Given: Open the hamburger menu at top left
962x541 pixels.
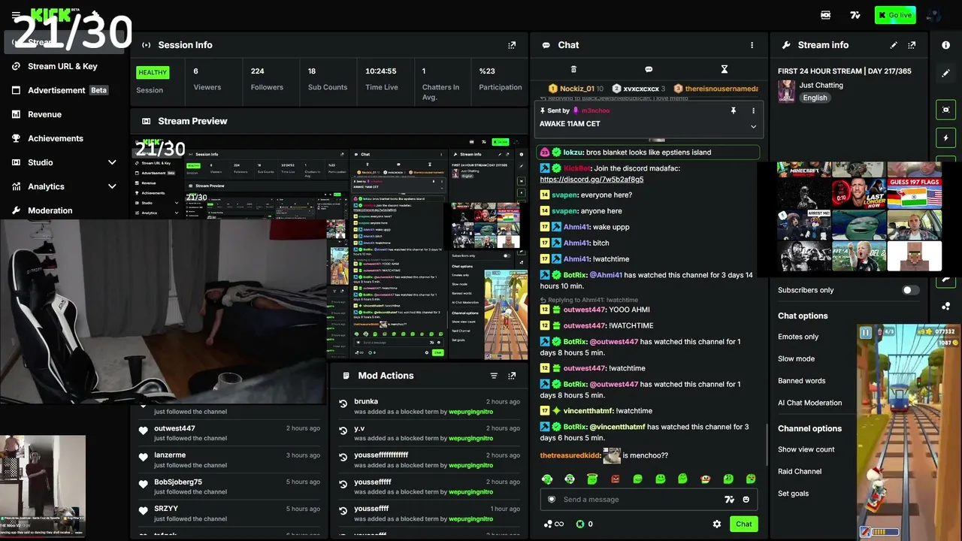Looking at the screenshot, I should point(16,15).
